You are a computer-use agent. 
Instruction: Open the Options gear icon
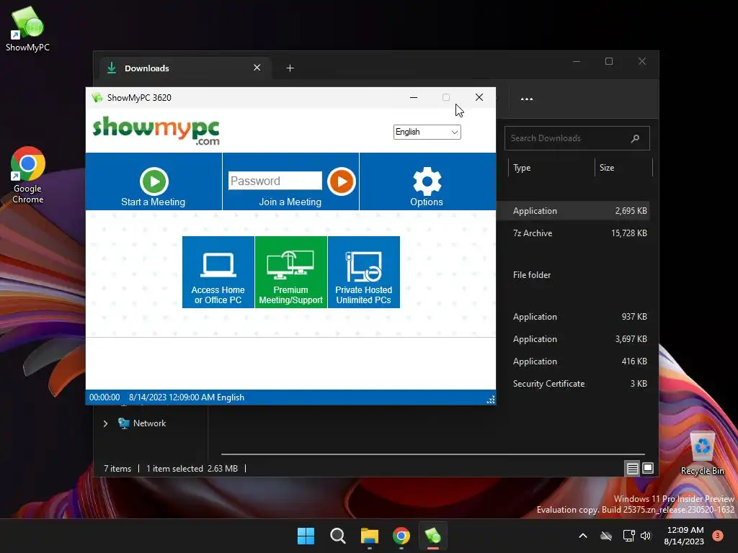427,181
